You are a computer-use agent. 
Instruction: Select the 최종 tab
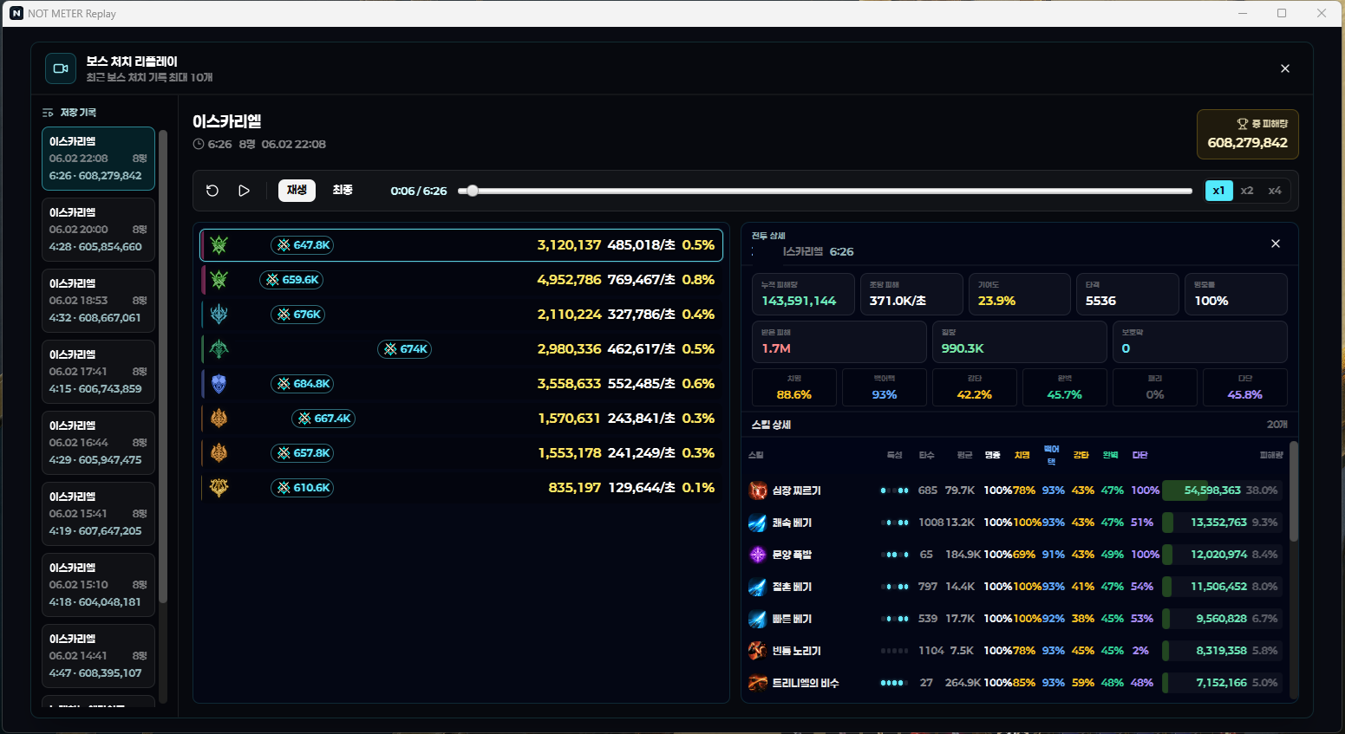coord(343,191)
